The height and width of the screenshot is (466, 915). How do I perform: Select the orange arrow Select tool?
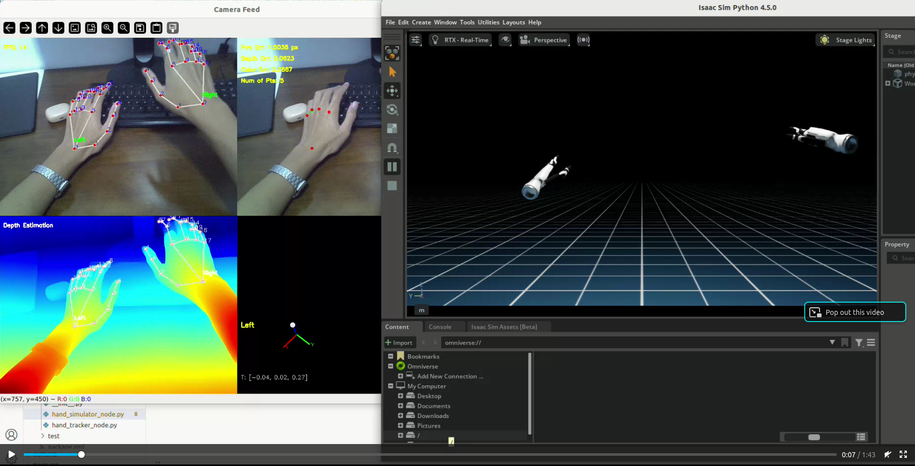pyautogui.click(x=392, y=72)
